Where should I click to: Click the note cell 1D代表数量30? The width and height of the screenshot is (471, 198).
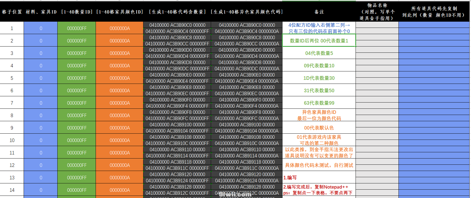(x=319, y=78)
